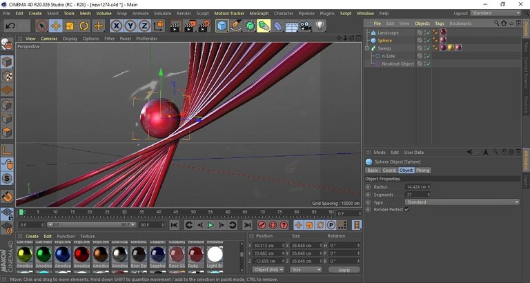Image resolution: width=530 pixels, height=283 pixels.
Task: Select the NeoKnot Object row
Action: click(397, 64)
